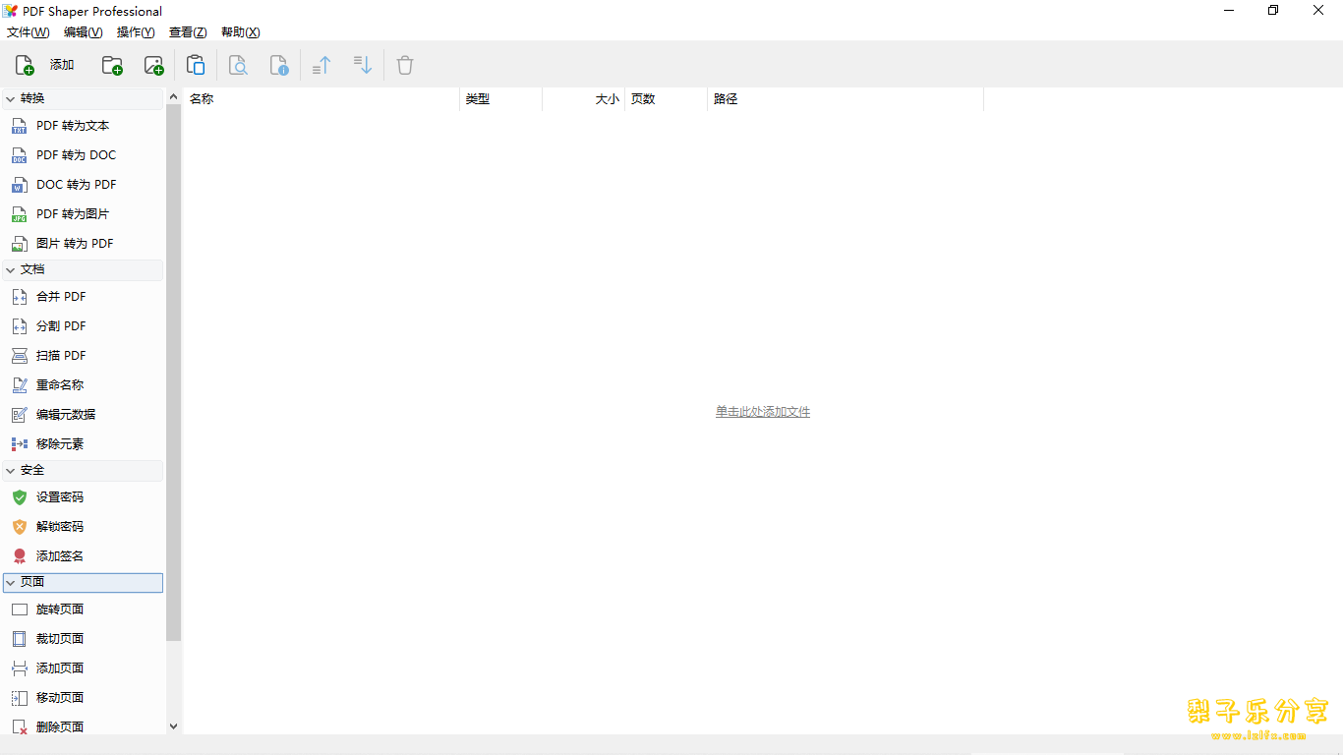Click the trash delete toolbar icon
This screenshot has width=1343, height=755.
405,65
